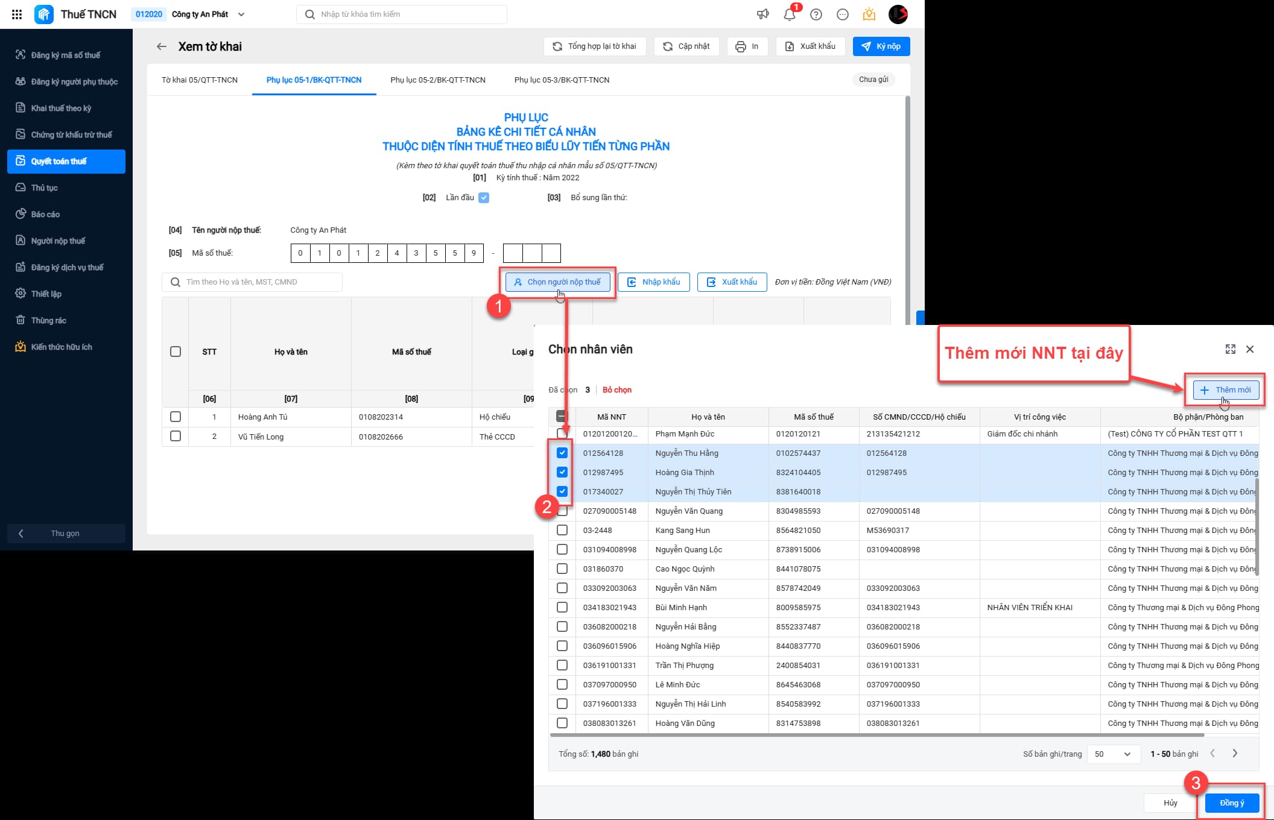The height and width of the screenshot is (820, 1274).
Task: Switch to Phụ lục 05-2/BK-QTT-TNCN tab
Action: [438, 80]
